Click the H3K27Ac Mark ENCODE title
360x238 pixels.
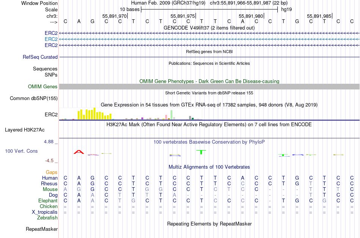(x=209, y=125)
